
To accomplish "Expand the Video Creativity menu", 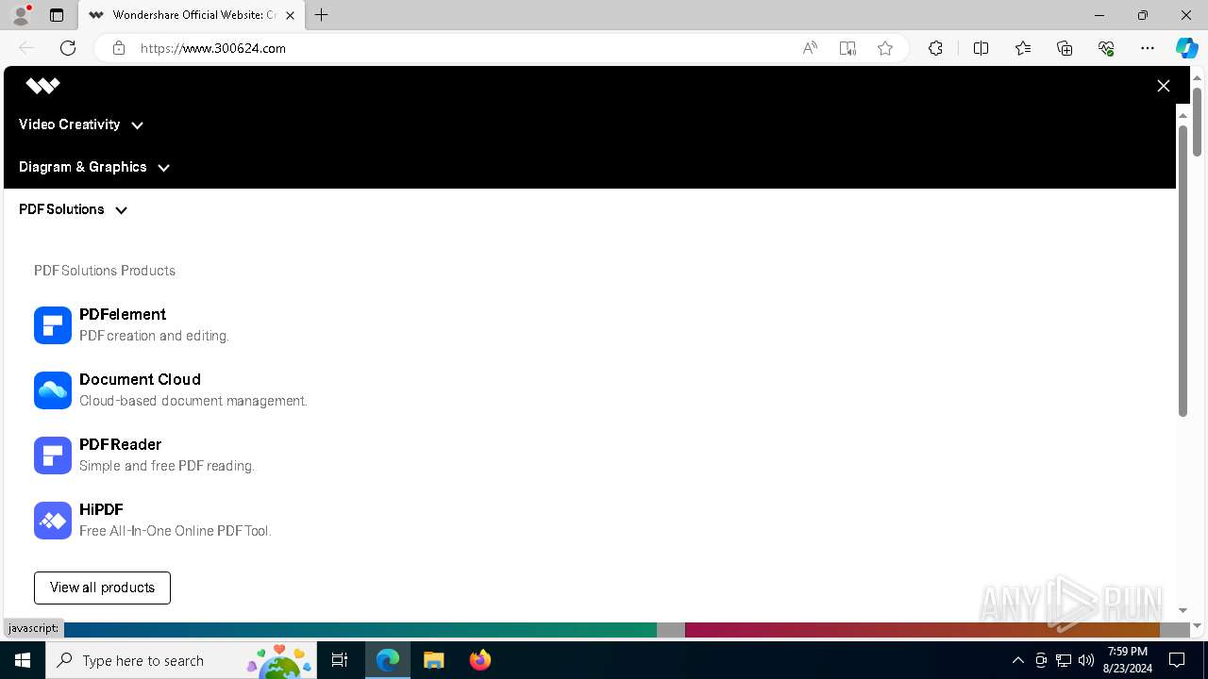I will [x=81, y=124].
